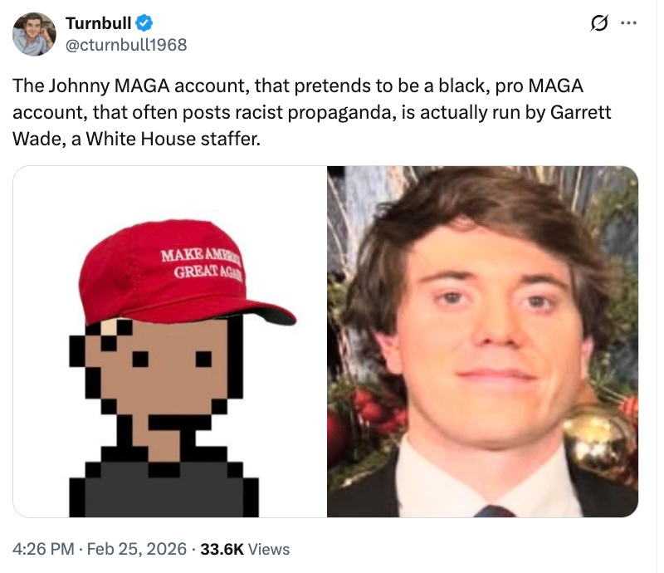Click the 4:26 PM timestamp

pos(44,549)
